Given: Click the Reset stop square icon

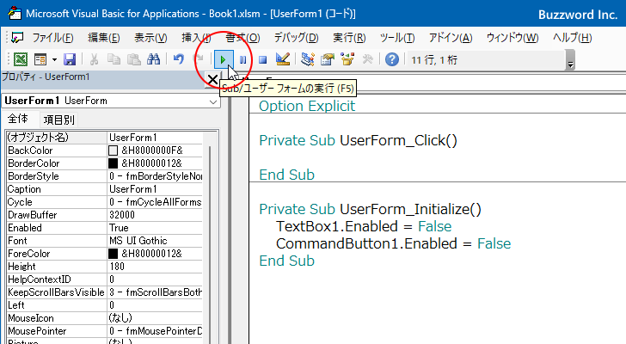Looking at the screenshot, I should pos(262,60).
